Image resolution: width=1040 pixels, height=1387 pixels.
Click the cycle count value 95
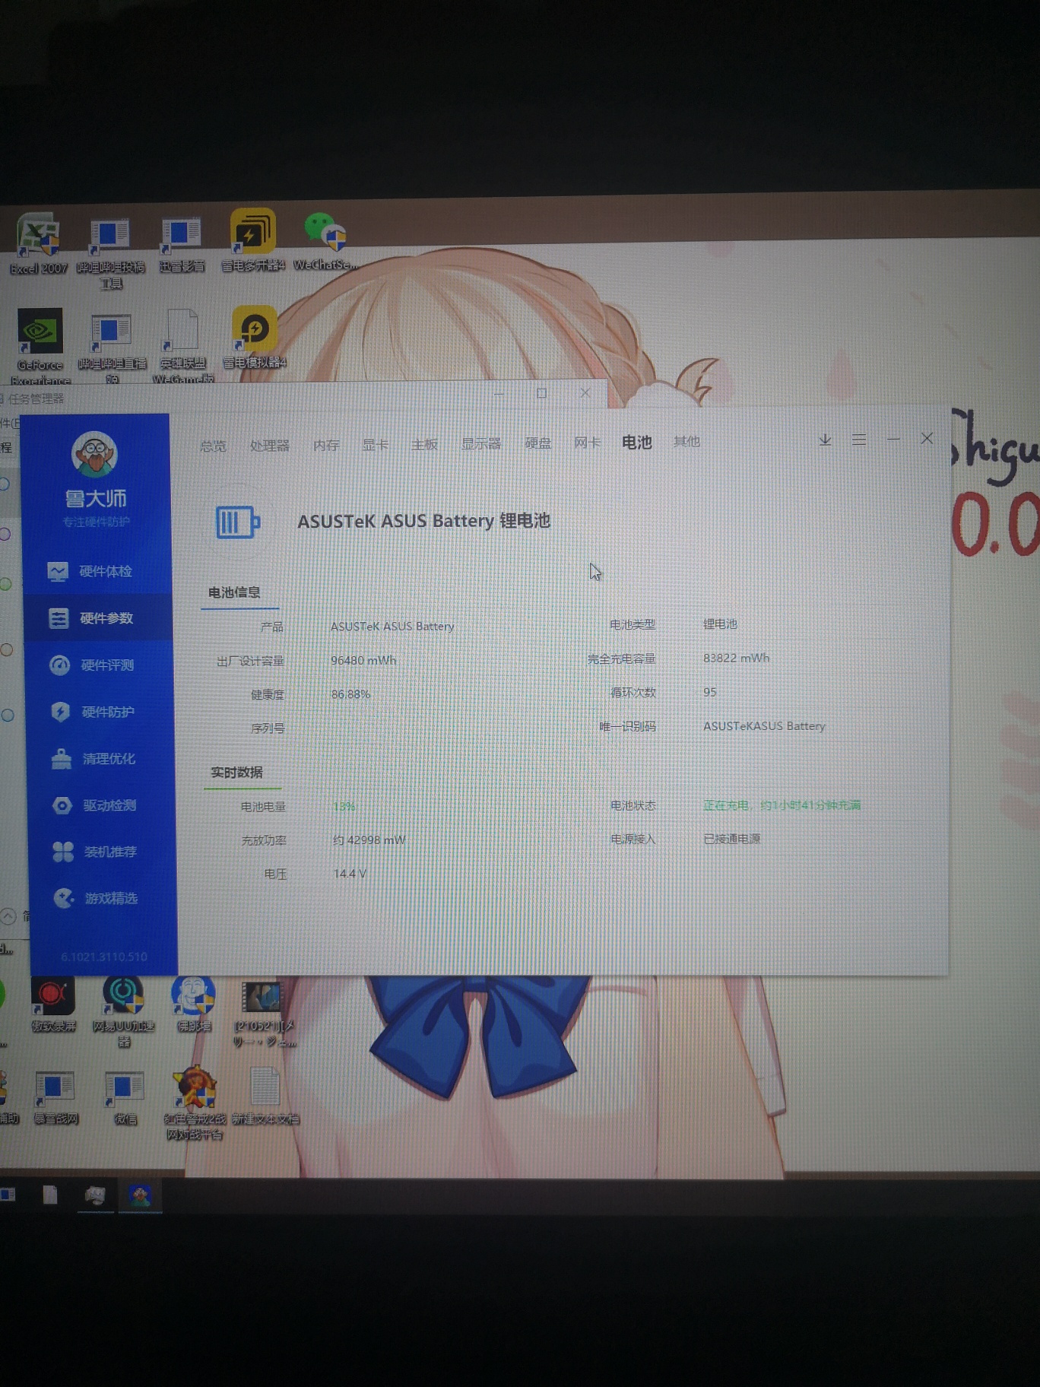pos(709,692)
